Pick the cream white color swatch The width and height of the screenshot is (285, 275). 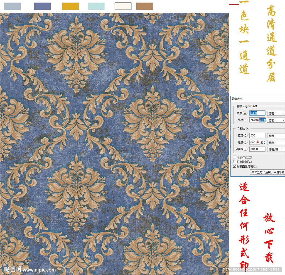(x=123, y=6)
